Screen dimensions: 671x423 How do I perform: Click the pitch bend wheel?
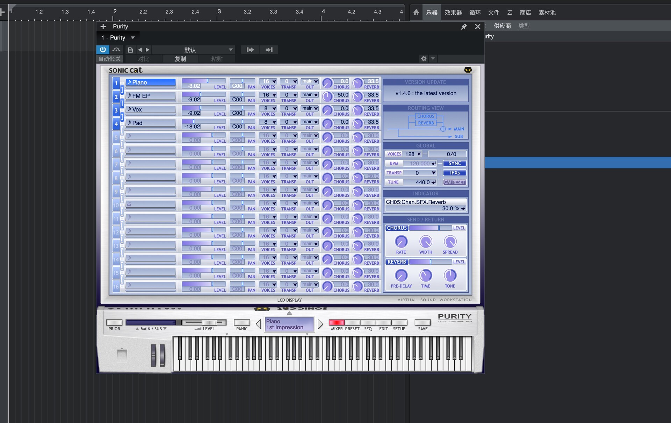(x=153, y=355)
